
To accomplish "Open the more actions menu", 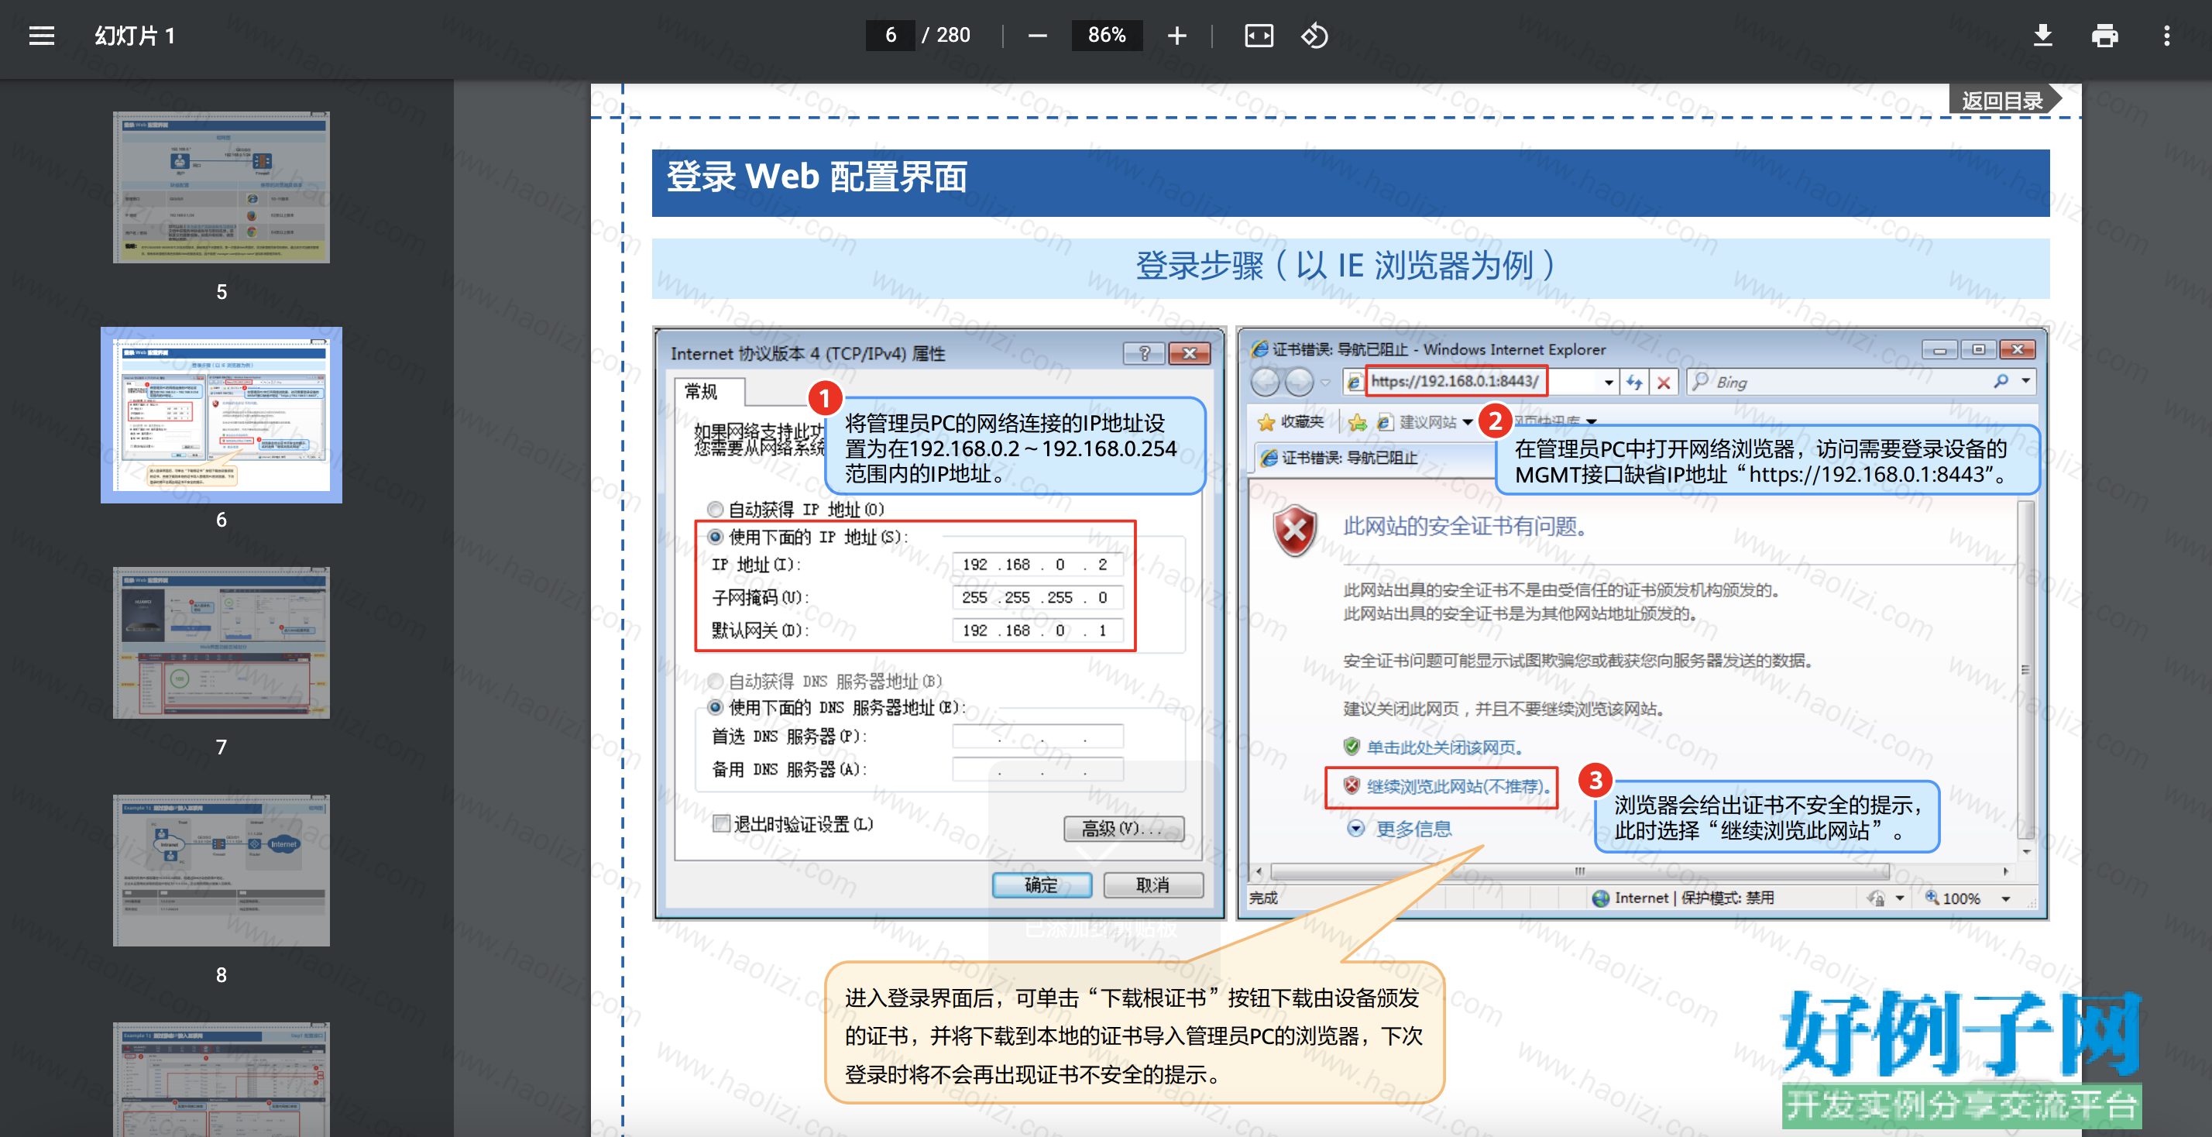I will click(x=2166, y=35).
